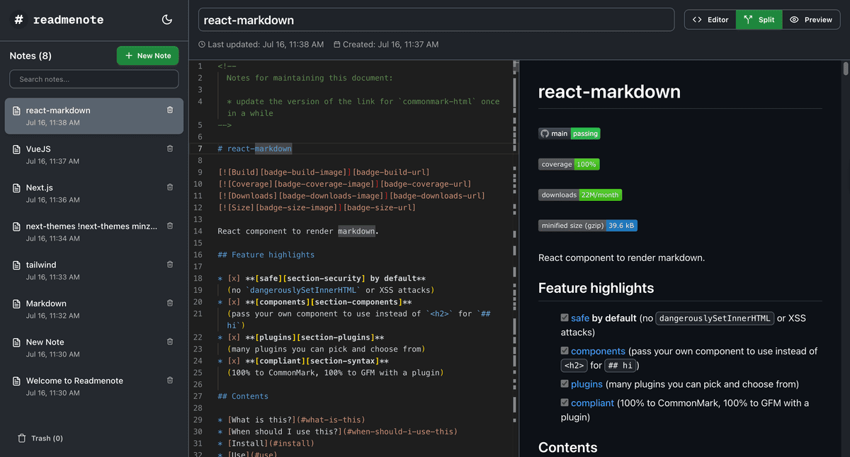The image size is (850, 457).
Task: Follow the 'plugins' link in preview
Action: click(586, 384)
